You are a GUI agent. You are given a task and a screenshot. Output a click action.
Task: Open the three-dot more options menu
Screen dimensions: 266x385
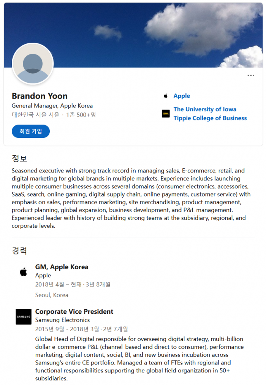coord(251,75)
